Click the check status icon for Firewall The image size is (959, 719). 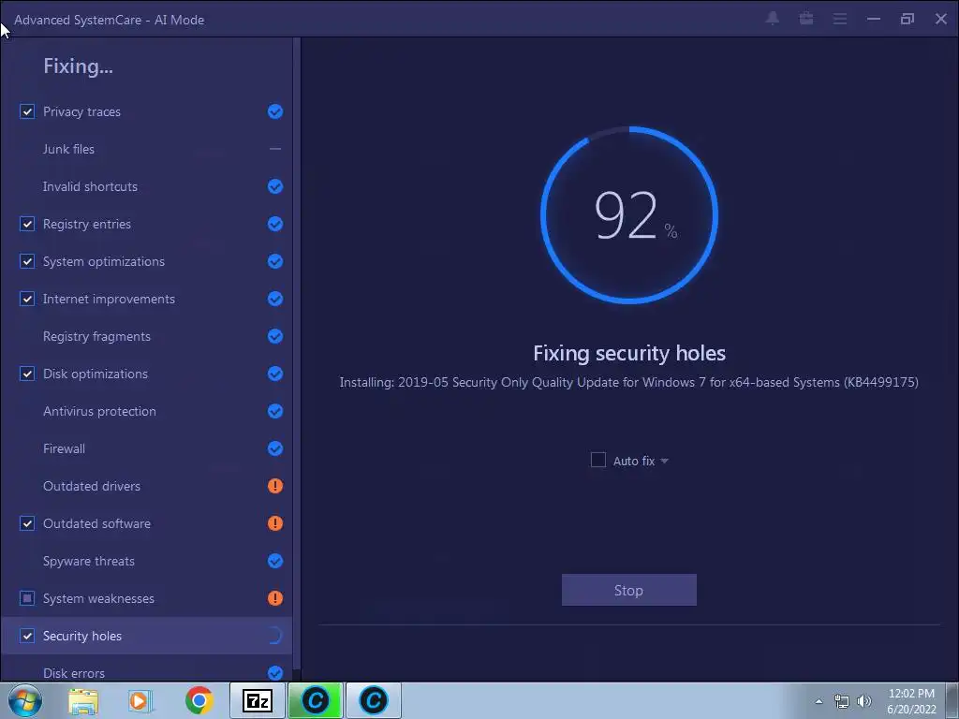[x=275, y=448]
